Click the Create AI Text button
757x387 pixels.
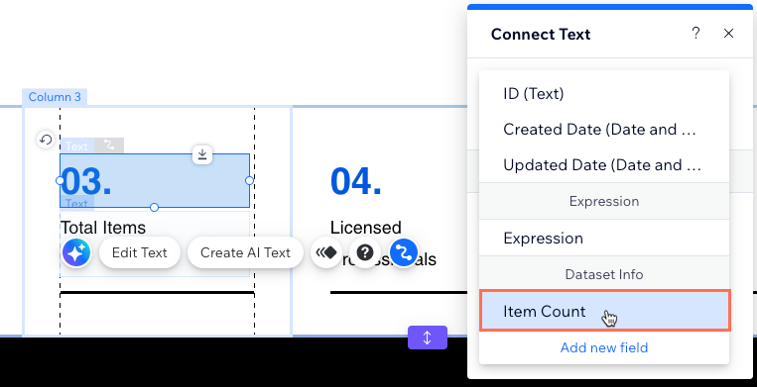245,252
